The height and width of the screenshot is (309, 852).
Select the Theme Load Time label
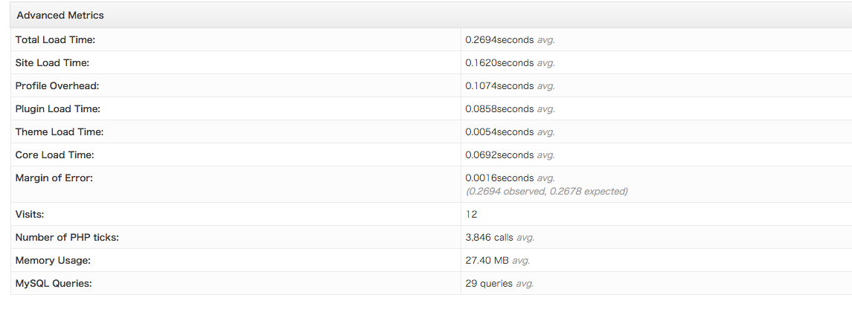click(x=60, y=131)
